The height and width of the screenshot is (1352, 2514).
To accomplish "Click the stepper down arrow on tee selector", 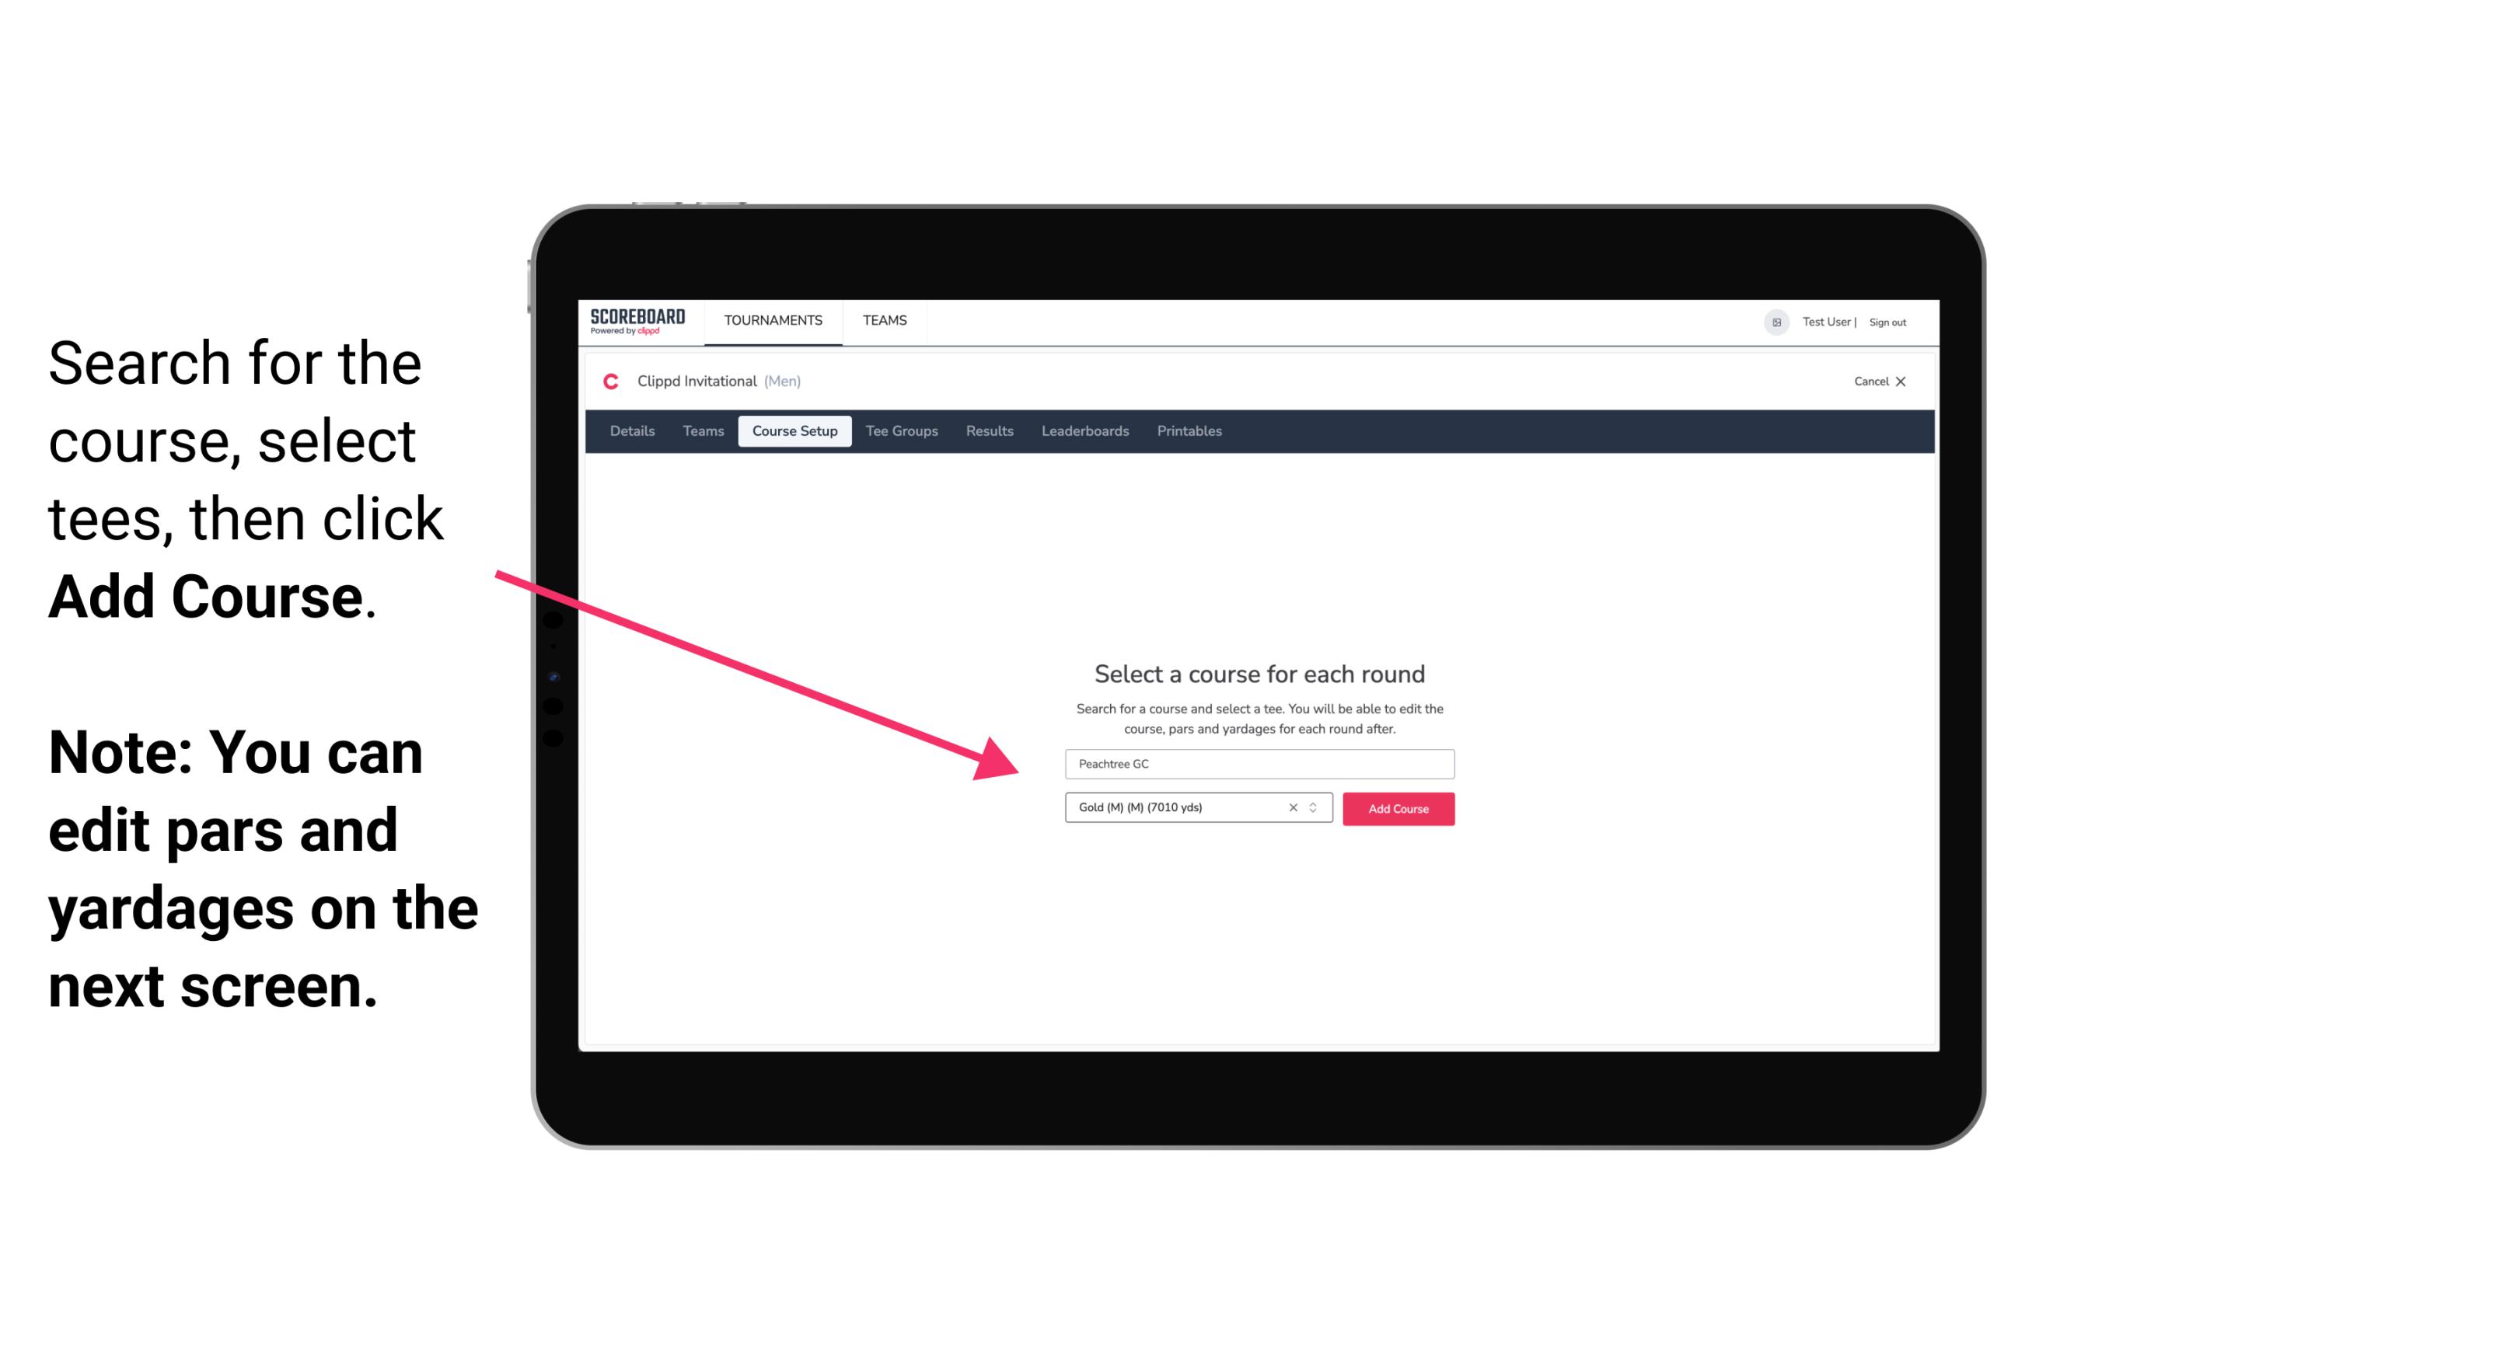I will pos(1315,813).
